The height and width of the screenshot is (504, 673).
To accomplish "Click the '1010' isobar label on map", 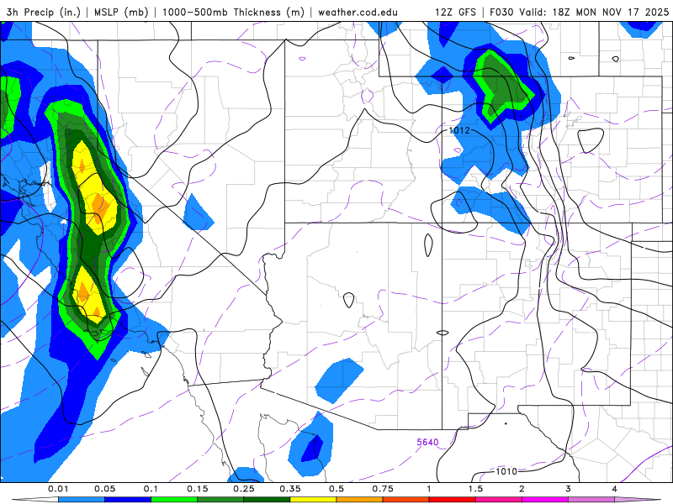I will click(x=506, y=471).
